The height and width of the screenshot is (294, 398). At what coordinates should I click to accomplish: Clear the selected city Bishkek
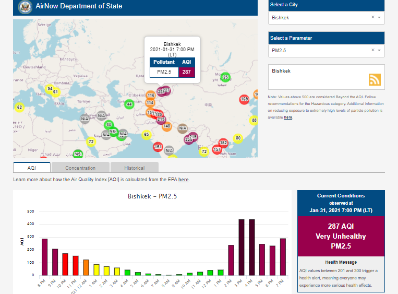point(372,18)
